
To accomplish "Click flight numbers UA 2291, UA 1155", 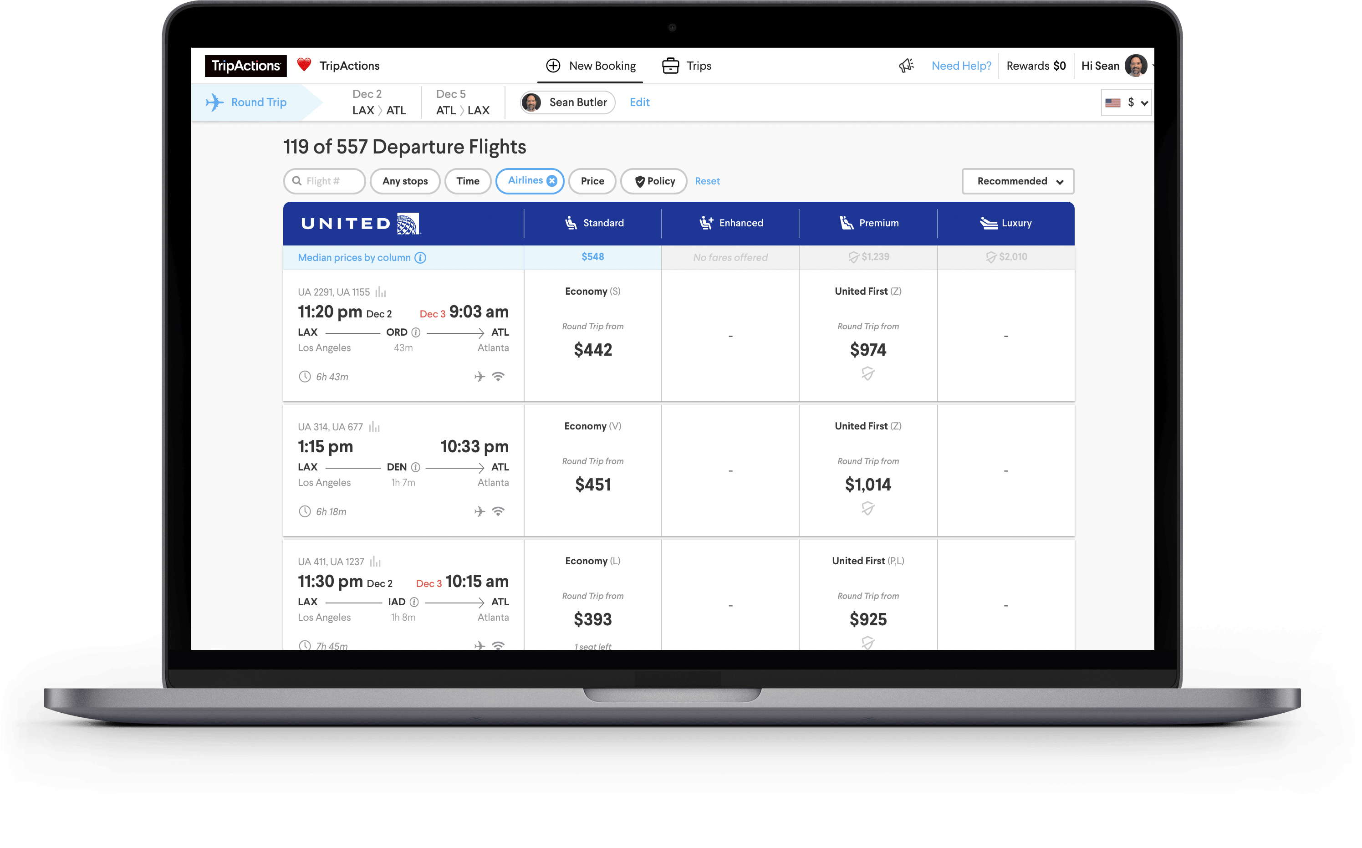I will (x=334, y=293).
